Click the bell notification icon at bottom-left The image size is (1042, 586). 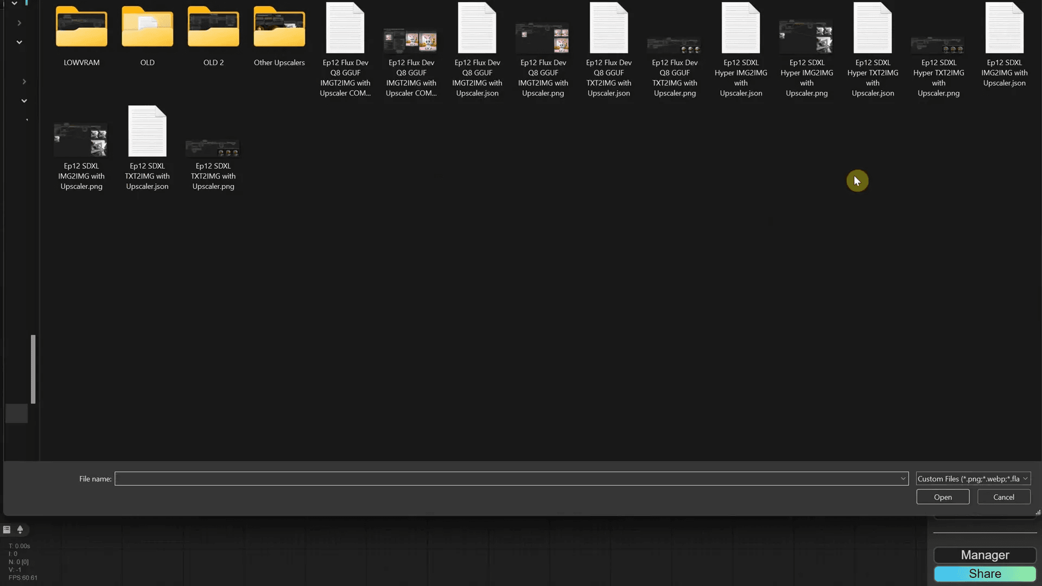[x=20, y=530]
